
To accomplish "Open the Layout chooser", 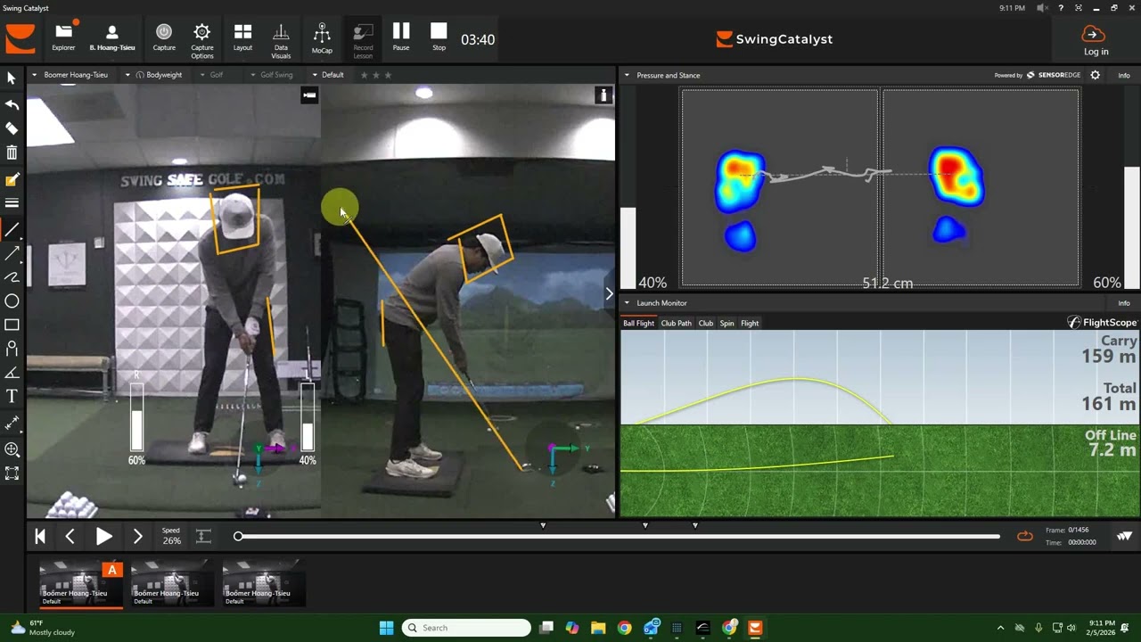I will coord(242,38).
